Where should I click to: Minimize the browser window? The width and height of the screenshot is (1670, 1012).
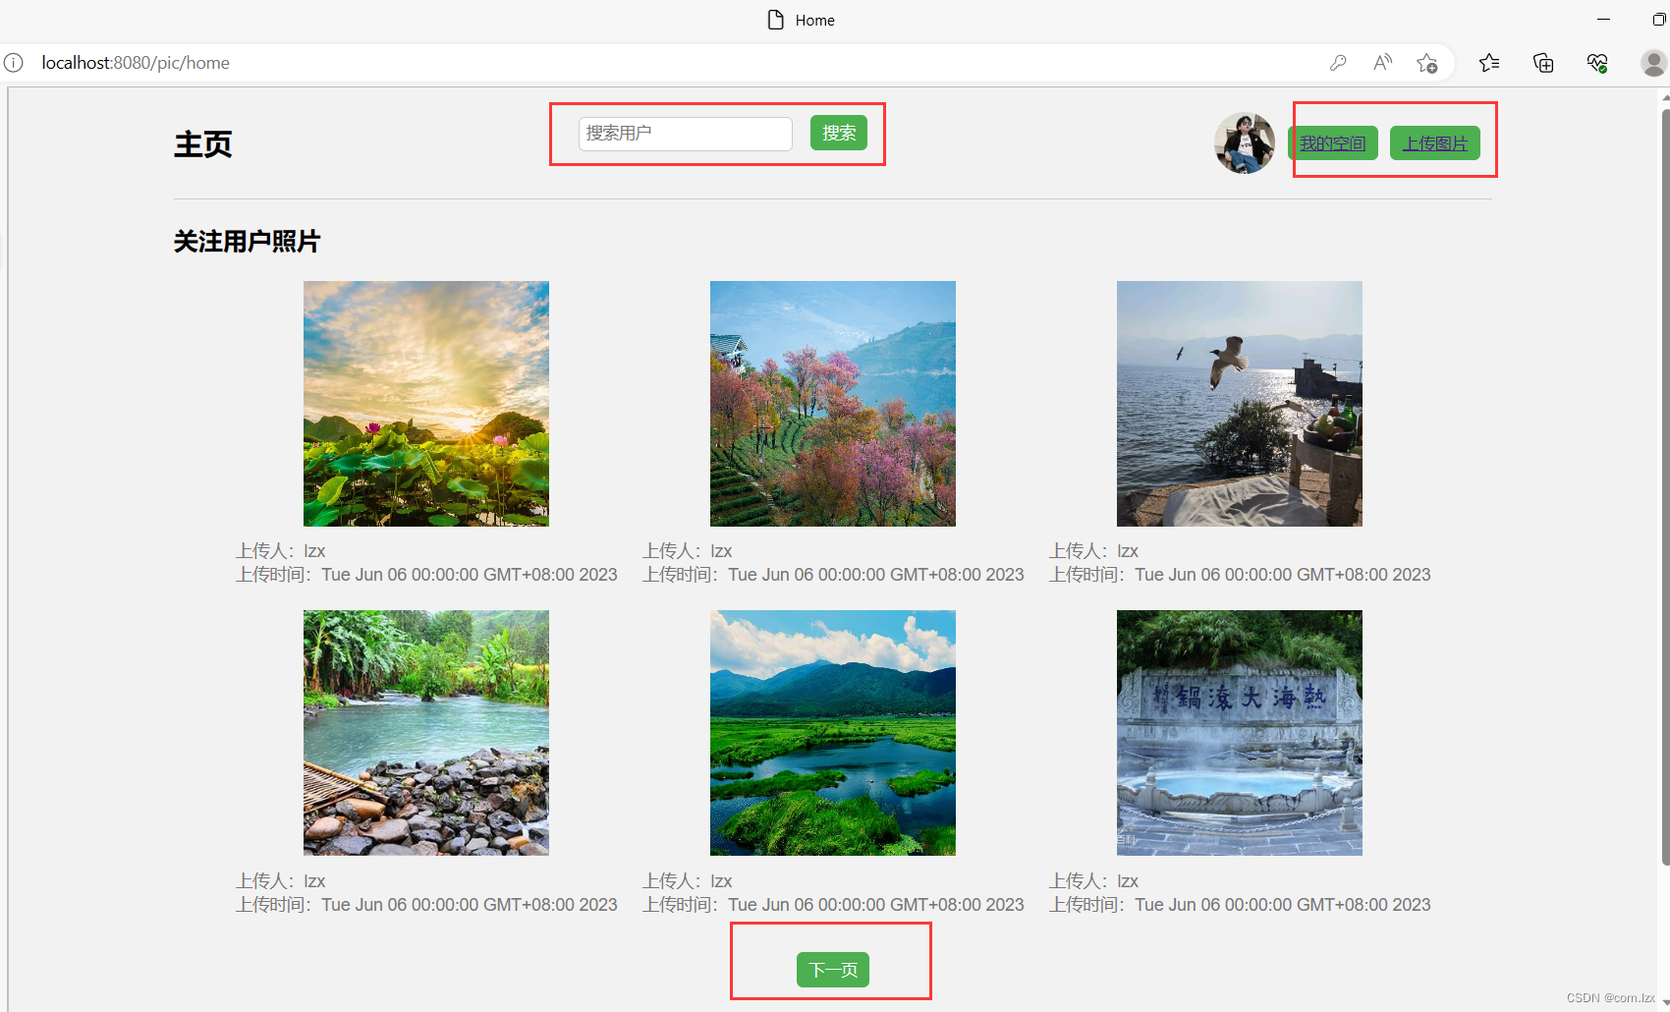tap(1603, 20)
